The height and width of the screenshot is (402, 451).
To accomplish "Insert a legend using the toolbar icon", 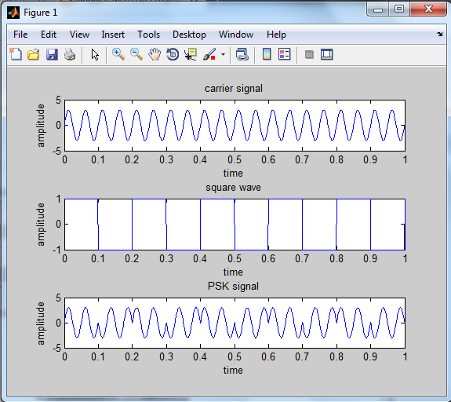I will click(x=285, y=54).
